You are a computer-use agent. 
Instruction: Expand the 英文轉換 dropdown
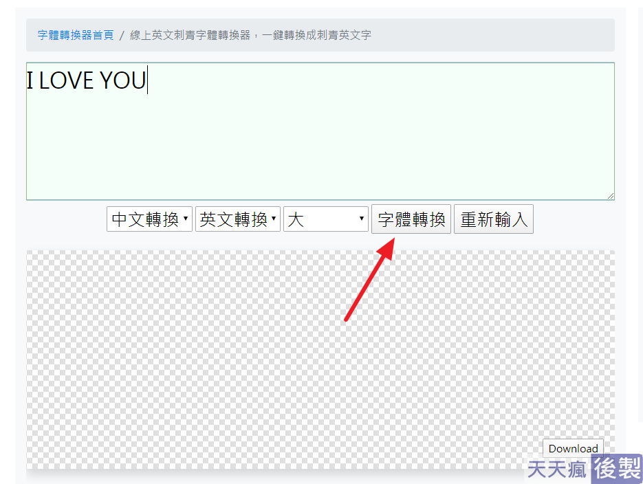[x=238, y=219]
